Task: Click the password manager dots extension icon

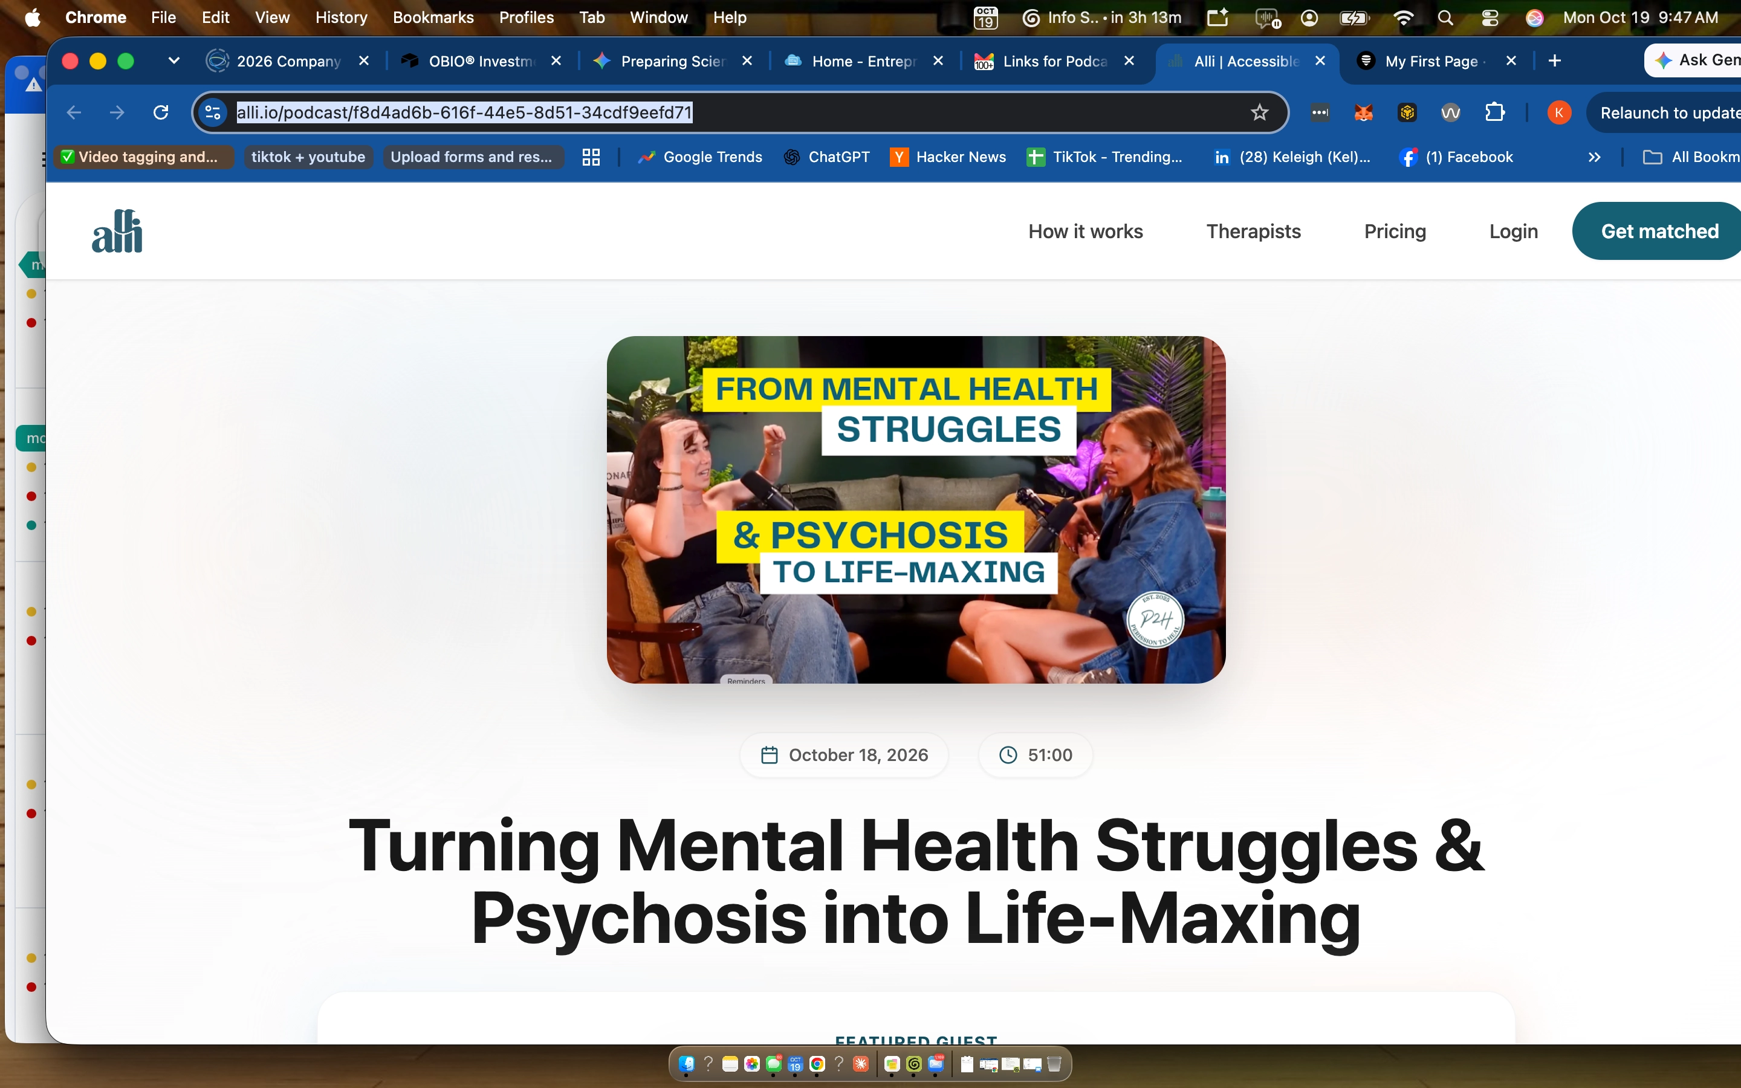Action: [1320, 112]
